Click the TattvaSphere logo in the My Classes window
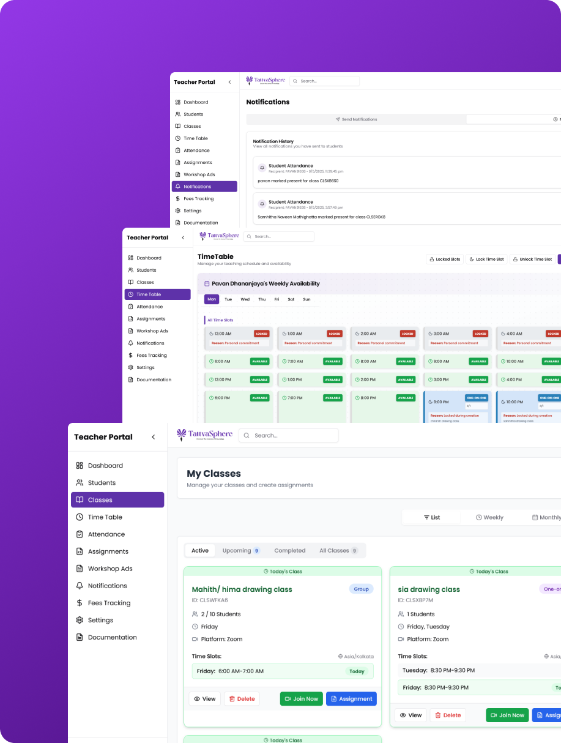Viewport: 561px width, 743px height. pyautogui.click(x=205, y=435)
